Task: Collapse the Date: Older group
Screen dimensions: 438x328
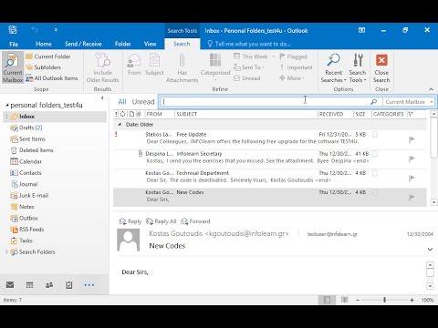Action: (x=120, y=125)
